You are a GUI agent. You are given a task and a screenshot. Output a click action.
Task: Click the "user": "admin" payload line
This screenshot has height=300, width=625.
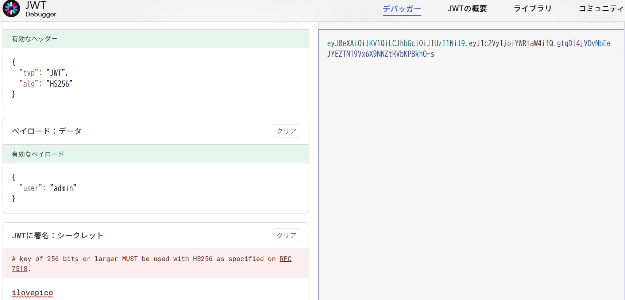48,188
